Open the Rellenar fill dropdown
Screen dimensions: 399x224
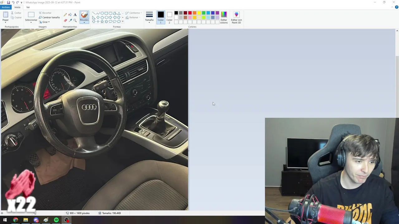(133, 17)
